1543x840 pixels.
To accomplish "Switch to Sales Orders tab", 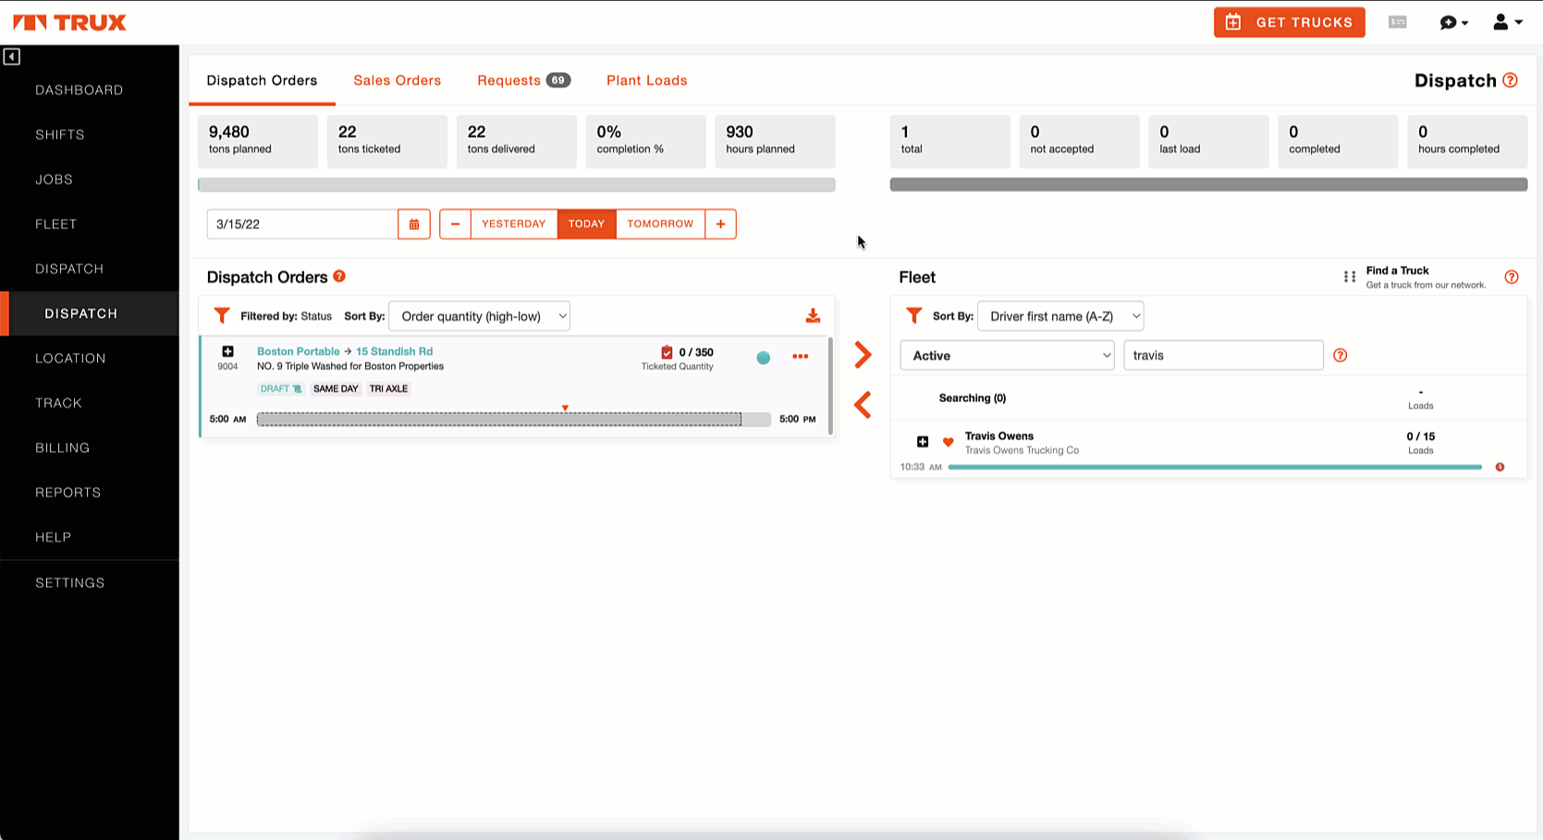I will 398,80.
